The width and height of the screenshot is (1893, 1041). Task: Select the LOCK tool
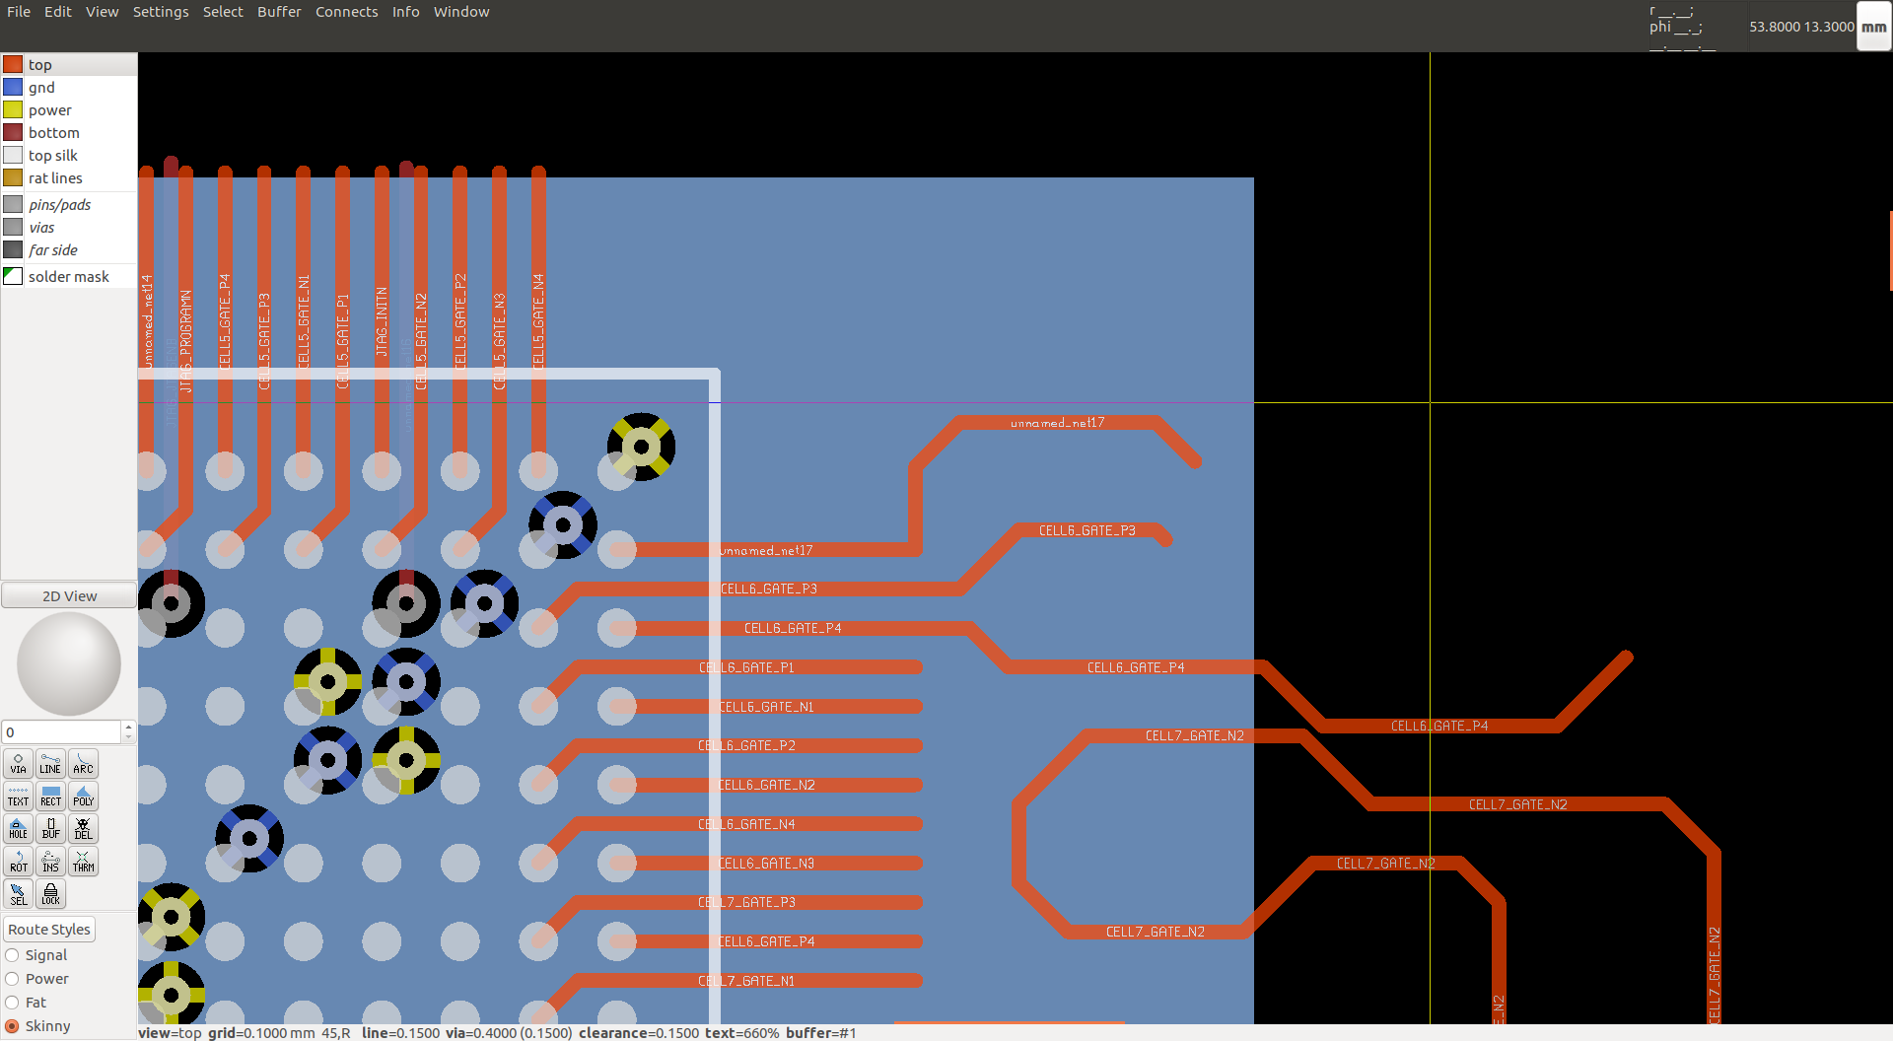tap(50, 894)
